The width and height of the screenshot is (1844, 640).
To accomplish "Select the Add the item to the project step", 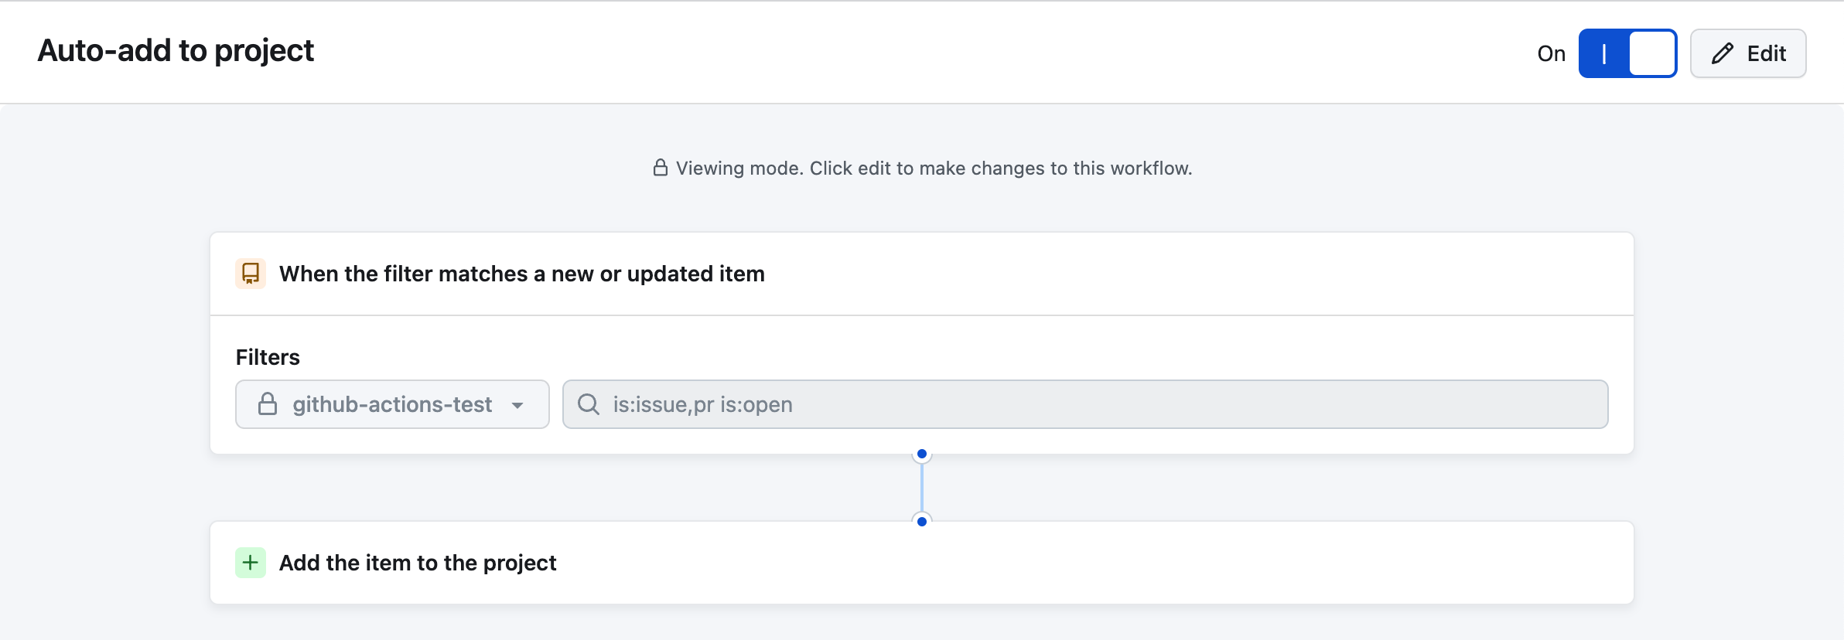I will 922,563.
